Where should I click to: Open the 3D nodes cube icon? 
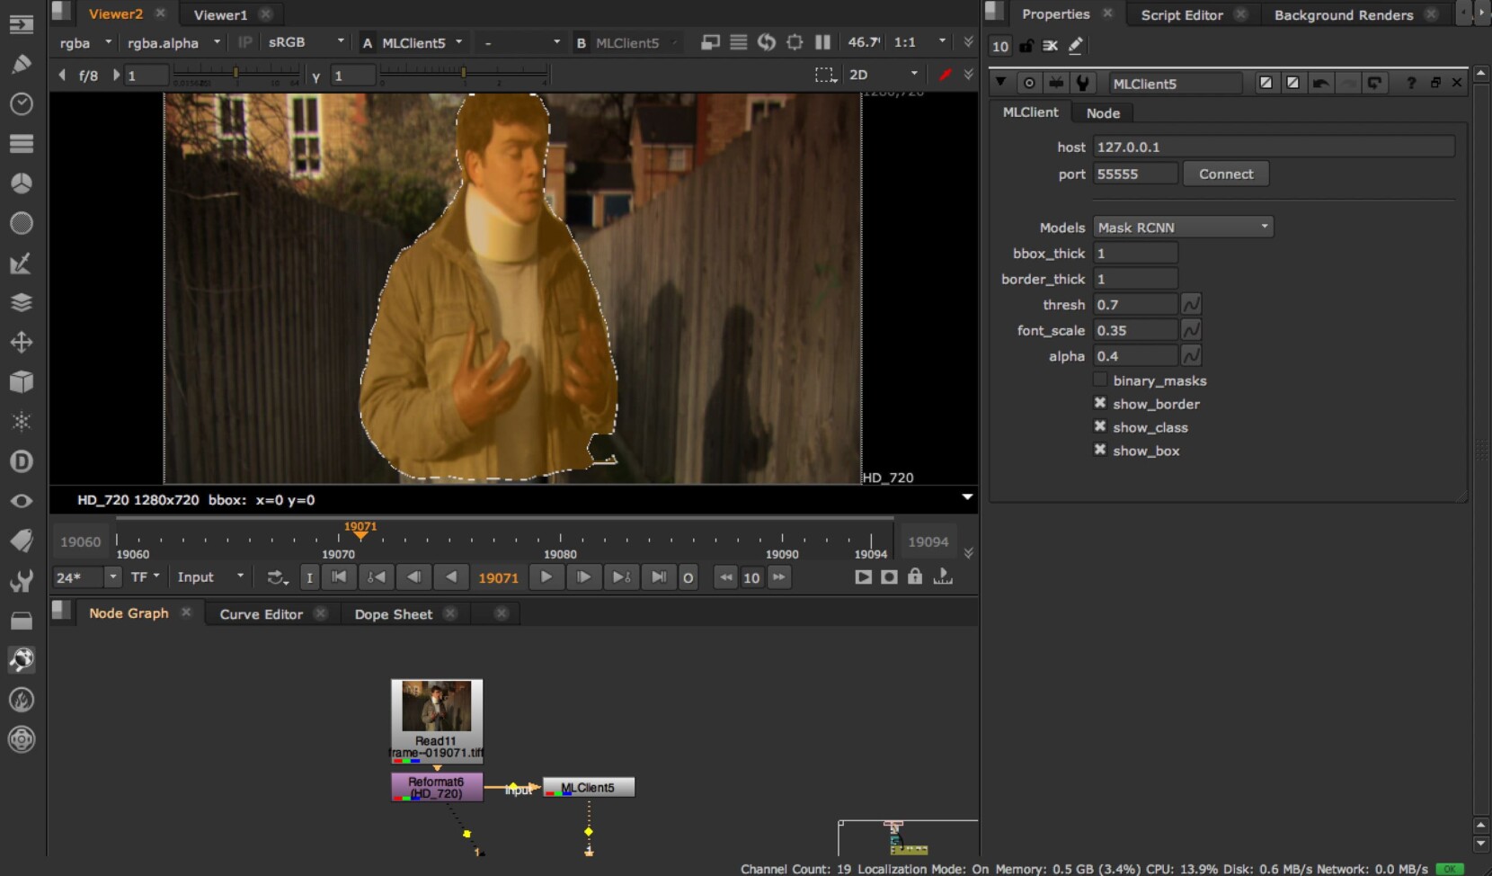click(x=21, y=381)
